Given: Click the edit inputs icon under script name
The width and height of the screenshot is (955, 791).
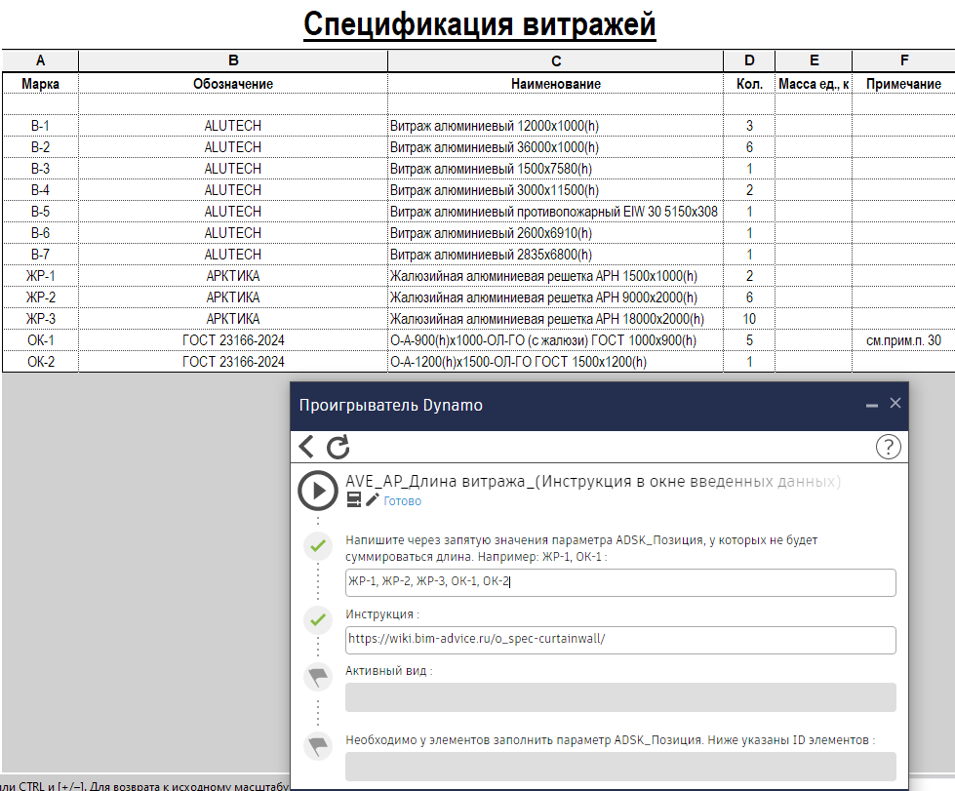Looking at the screenshot, I should pos(354,500).
